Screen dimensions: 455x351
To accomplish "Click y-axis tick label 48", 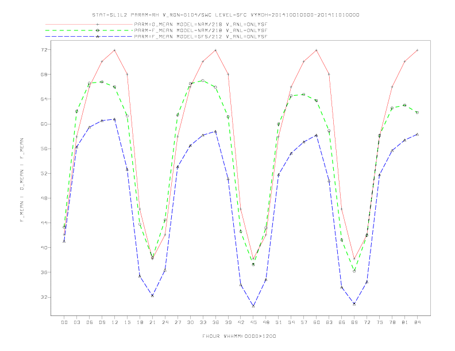I will point(44,198).
